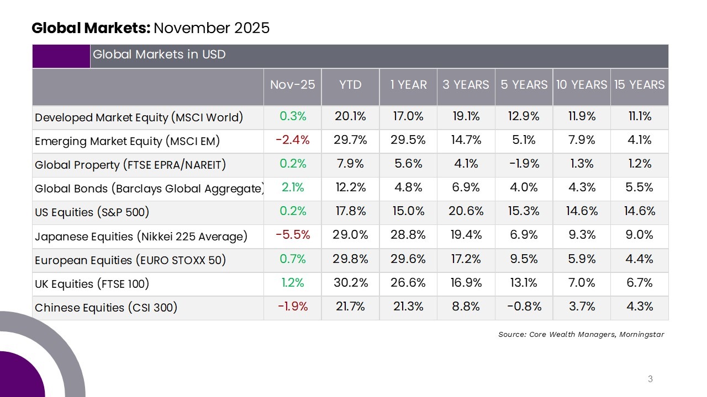
Task: Click the YTD column header
Action: (350, 85)
